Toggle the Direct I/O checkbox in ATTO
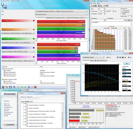 coord(121,9)
